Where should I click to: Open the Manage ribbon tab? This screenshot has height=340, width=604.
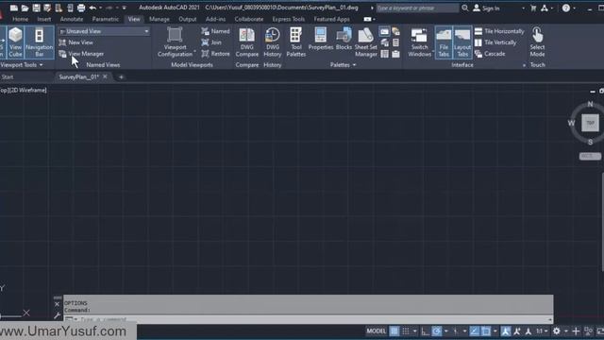click(x=159, y=19)
